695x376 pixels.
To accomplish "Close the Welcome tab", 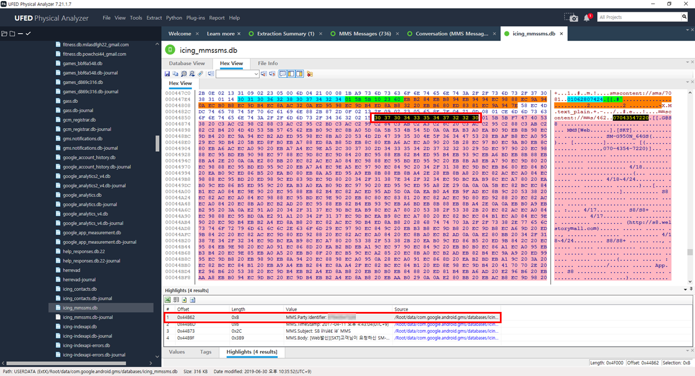I will pos(197,34).
